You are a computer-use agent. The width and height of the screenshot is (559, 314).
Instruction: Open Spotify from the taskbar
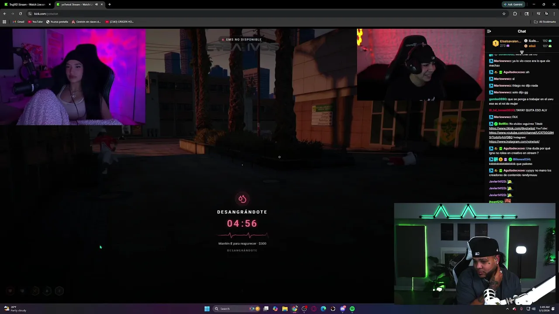352,309
